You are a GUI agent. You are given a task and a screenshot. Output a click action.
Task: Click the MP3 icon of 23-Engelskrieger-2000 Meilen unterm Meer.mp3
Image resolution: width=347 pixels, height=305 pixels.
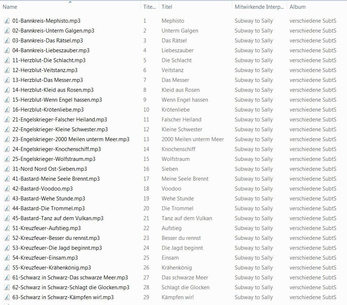point(7,139)
